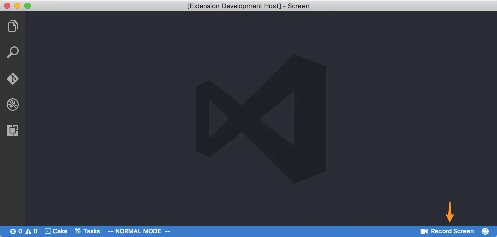Open the Tasks status bar item
This screenshot has height=237, width=497.
(x=87, y=231)
